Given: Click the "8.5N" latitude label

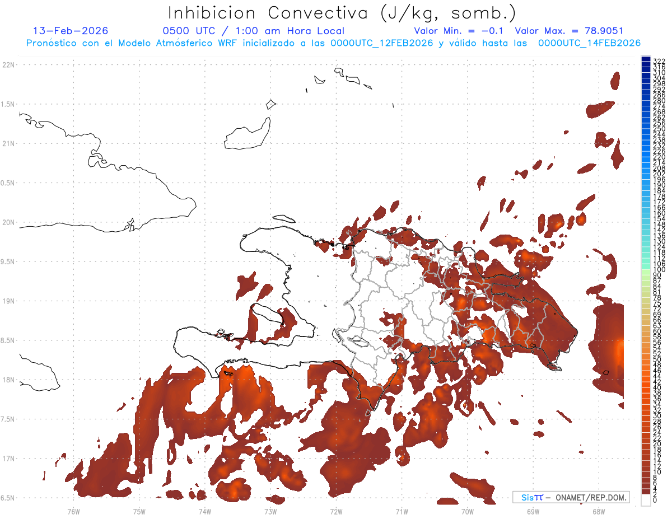Looking at the screenshot, I should [8, 340].
